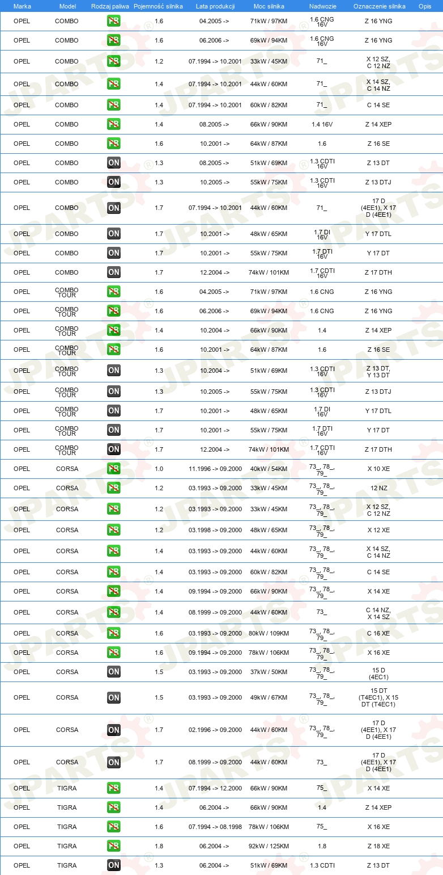
Task: Select the 92kW / 125KM power cell
Action: pos(269,846)
